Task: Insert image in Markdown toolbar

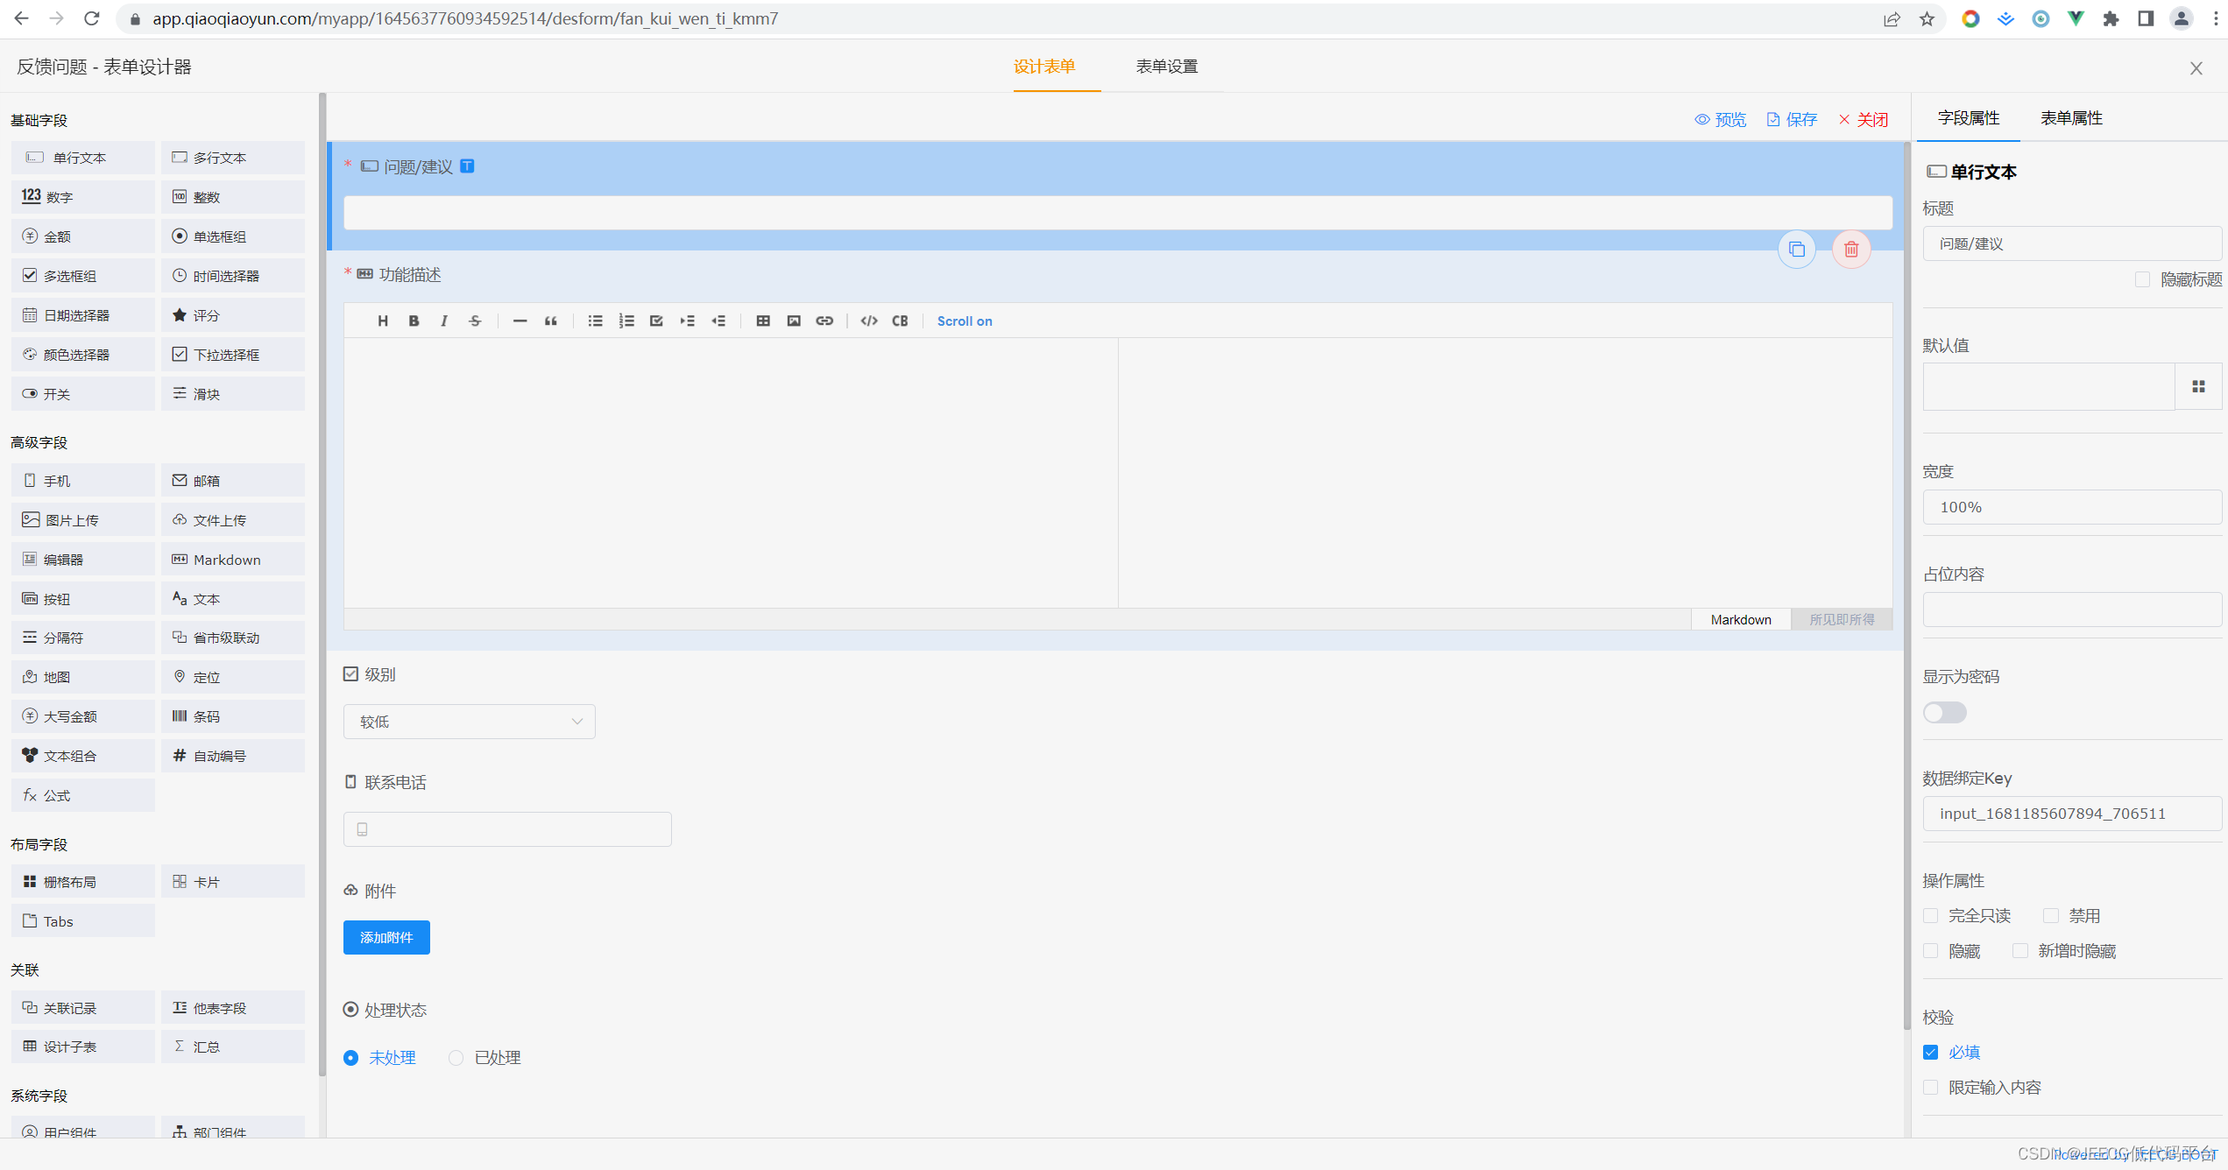Action: [x=794, y=321]
